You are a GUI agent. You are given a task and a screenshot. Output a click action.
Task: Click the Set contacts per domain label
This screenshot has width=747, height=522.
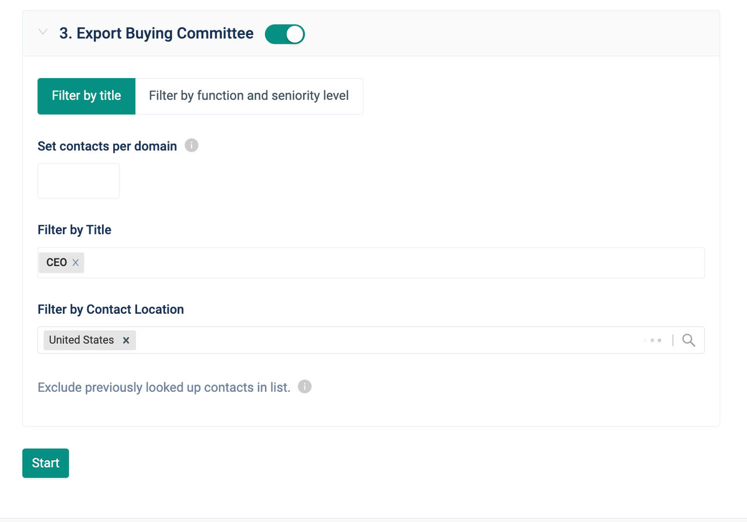[107, 146]
